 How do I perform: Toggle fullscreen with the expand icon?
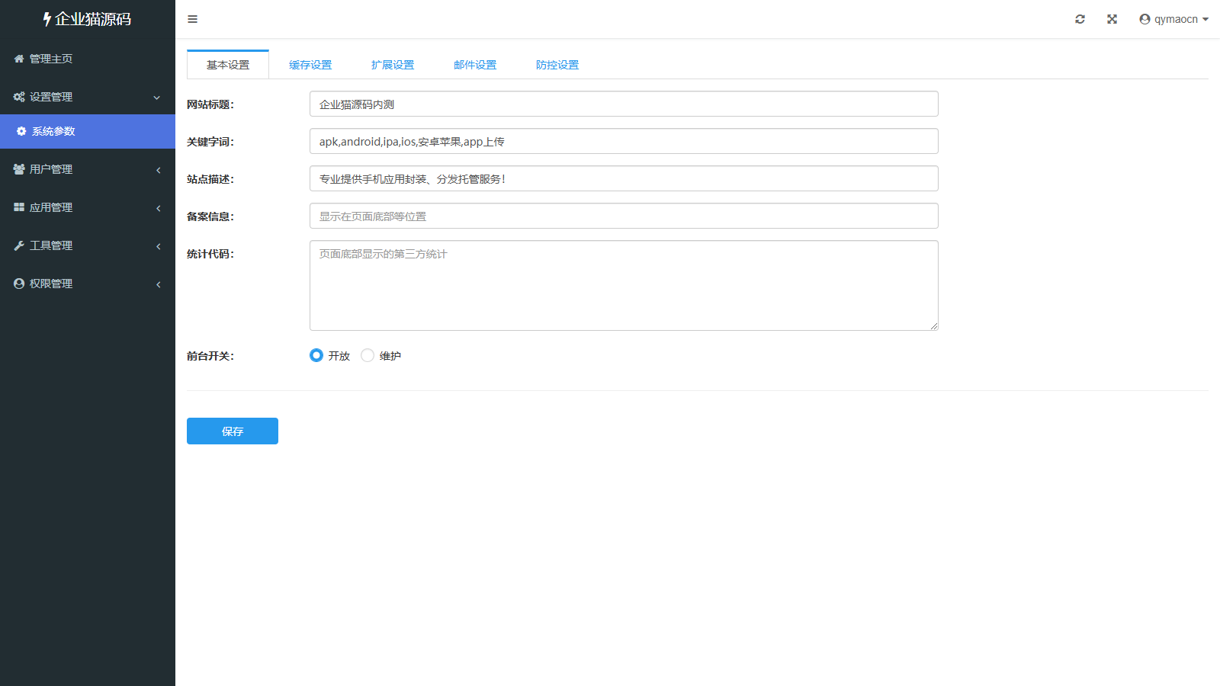pos(1112,19)
